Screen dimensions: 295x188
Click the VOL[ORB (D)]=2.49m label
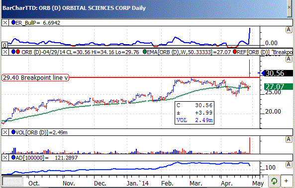click(41, 132)
